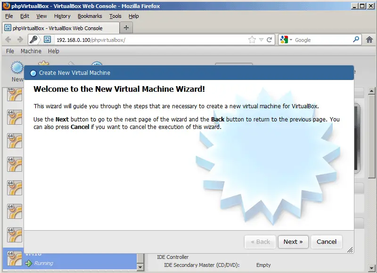The height and width of the screenshot is (273, 377).
Task: Click Next to continue the wizard
Action: (x=293, y=242)
